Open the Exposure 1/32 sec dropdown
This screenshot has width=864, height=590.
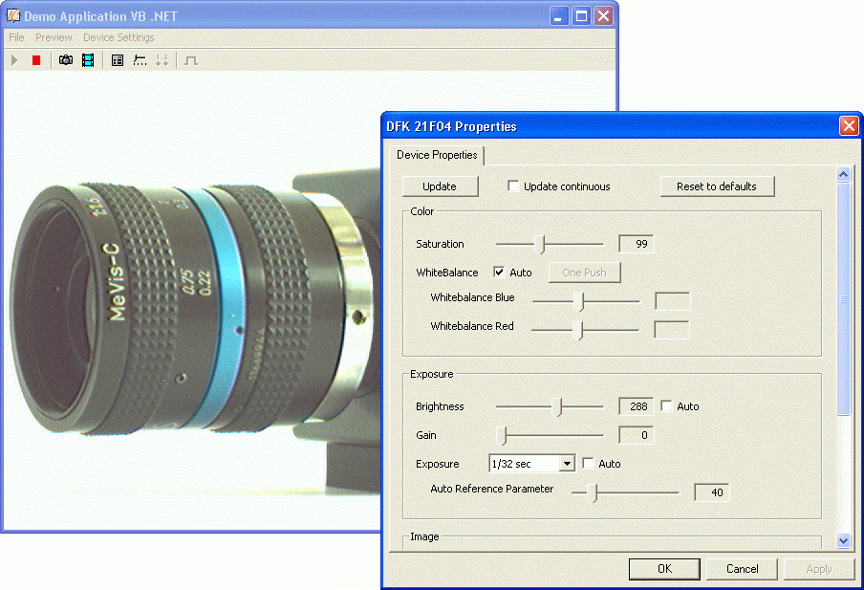567,464
